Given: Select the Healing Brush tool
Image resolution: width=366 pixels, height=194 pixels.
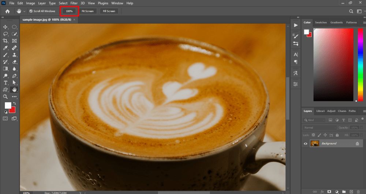Looking at the screenshot, I should [x=14, y=48].
